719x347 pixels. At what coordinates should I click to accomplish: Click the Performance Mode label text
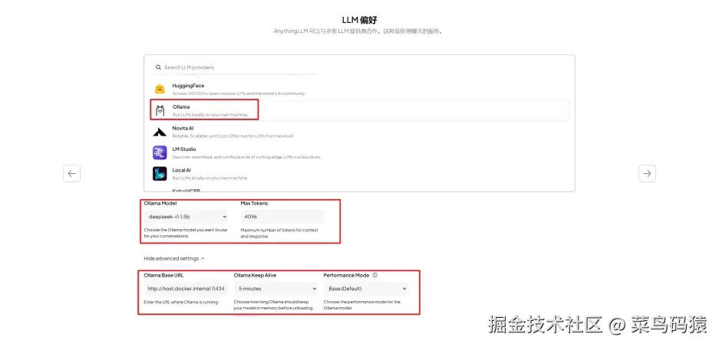click(x=346, y=276)
